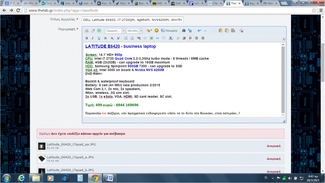Switch to the Galaxy browser tab
325x183 pixels.
(x=85, y=4)
